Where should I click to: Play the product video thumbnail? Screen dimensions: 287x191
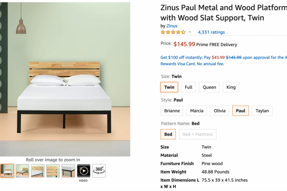(x=84, y=171)
